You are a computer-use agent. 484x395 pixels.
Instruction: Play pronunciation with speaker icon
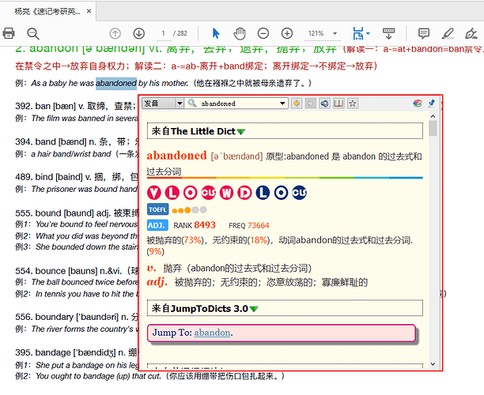pyautogui.click(x=324, y=103)
